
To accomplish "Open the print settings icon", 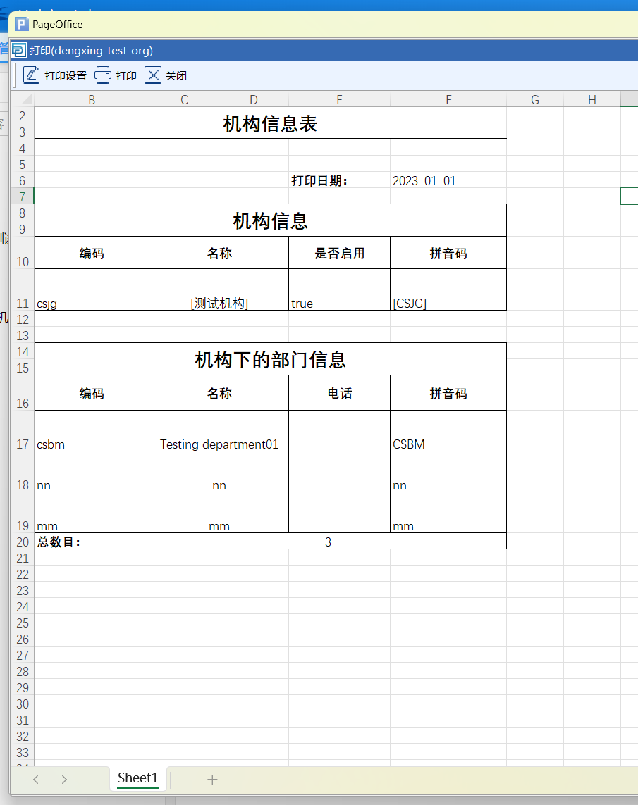I will pos(32,75).
